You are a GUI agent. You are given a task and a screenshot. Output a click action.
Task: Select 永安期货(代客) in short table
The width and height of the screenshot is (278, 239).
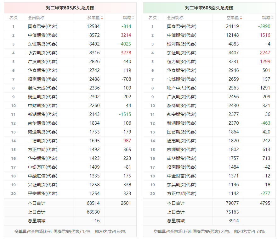182,114
